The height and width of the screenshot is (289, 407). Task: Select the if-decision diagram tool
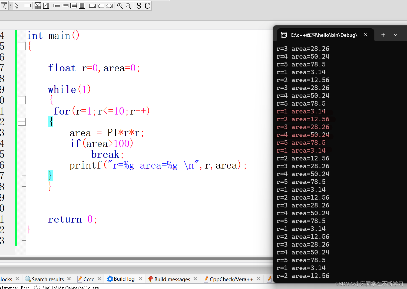tap(38, 6)
